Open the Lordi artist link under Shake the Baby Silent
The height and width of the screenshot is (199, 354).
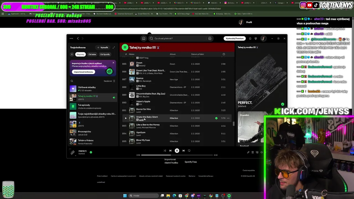click(141, 120)
